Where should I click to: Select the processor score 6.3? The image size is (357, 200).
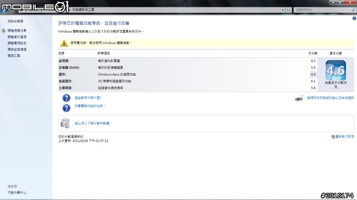313,61
